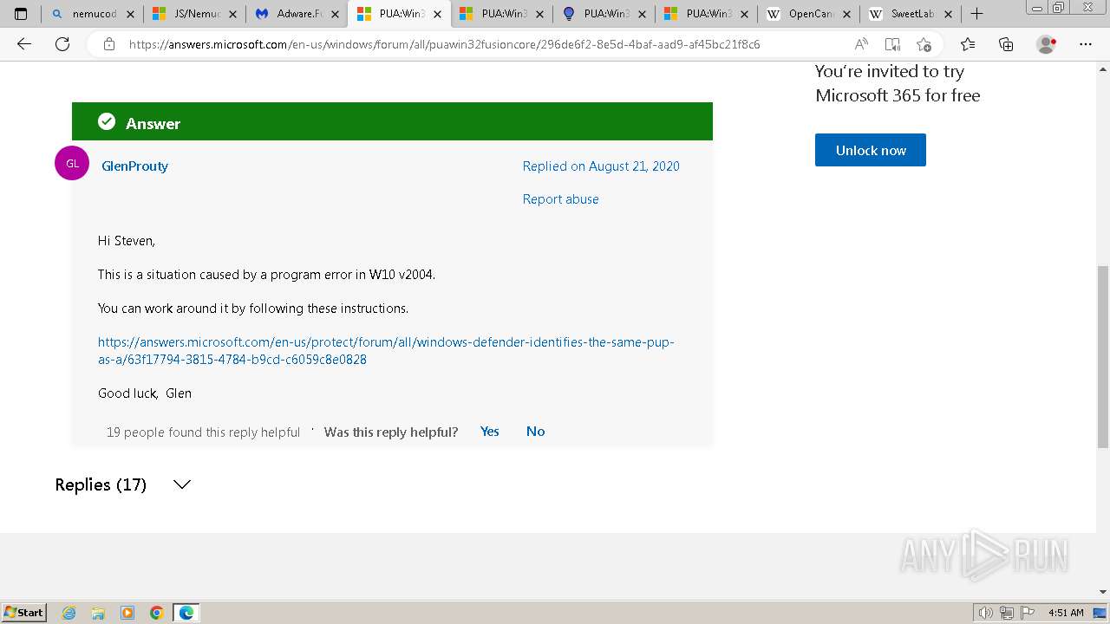Open the system tray volume icon
This screenshot has width=1110, height=624.
pyautogui.click(x=986, y=613)
